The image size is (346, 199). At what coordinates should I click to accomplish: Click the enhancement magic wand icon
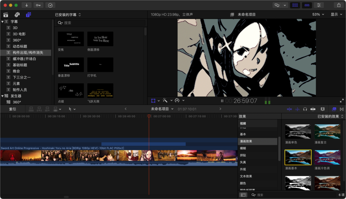165,101
